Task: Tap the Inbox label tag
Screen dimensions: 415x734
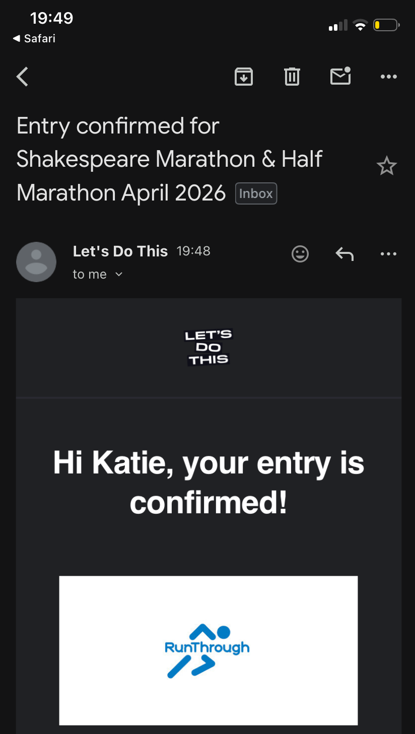Action: point(256,193)
